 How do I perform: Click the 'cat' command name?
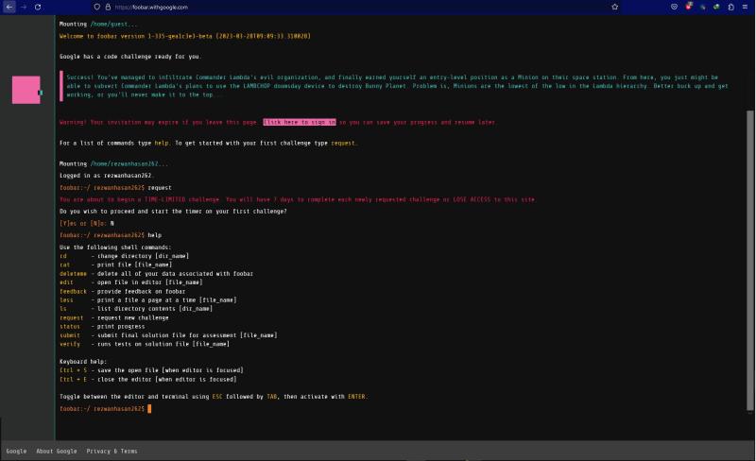[x=64, y=265]
